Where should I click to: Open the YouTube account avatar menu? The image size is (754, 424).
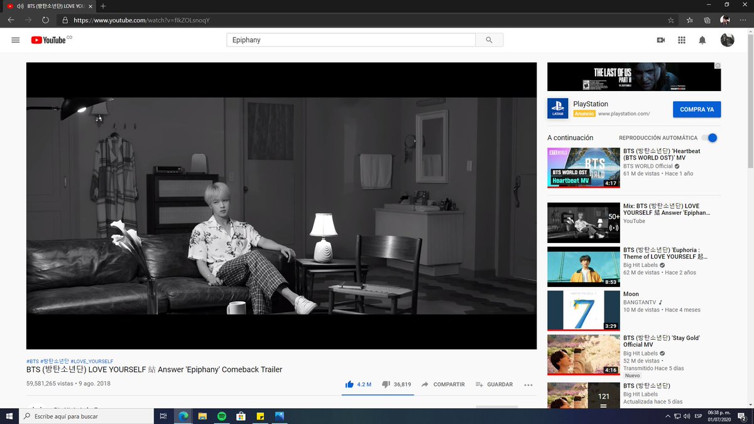click(x=727, y=40)
